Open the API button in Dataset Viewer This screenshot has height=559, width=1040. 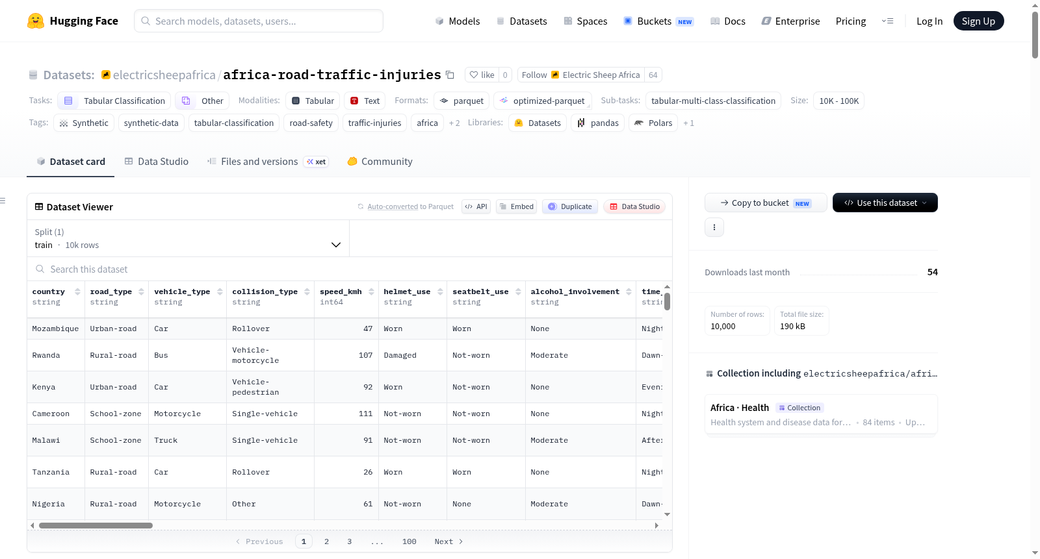tap(476, 206)
